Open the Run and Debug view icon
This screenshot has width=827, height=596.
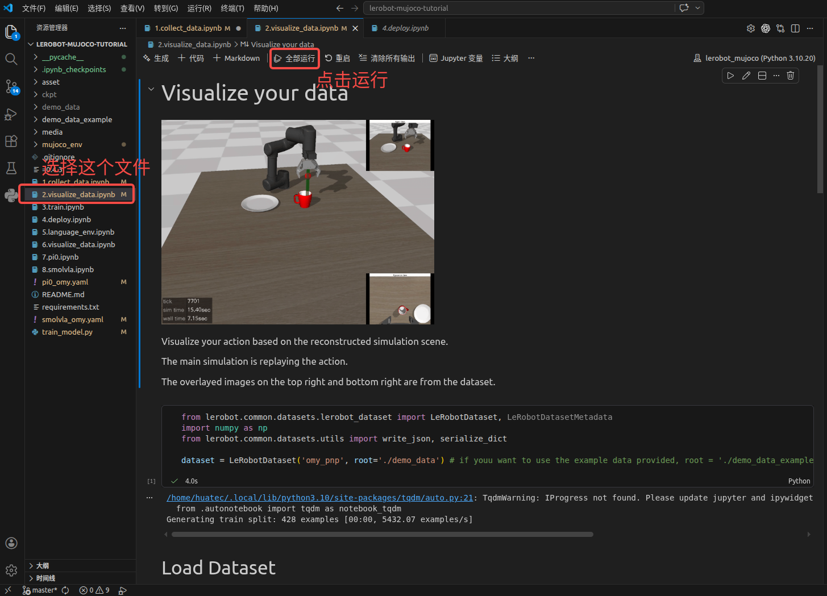click(11, 114)
